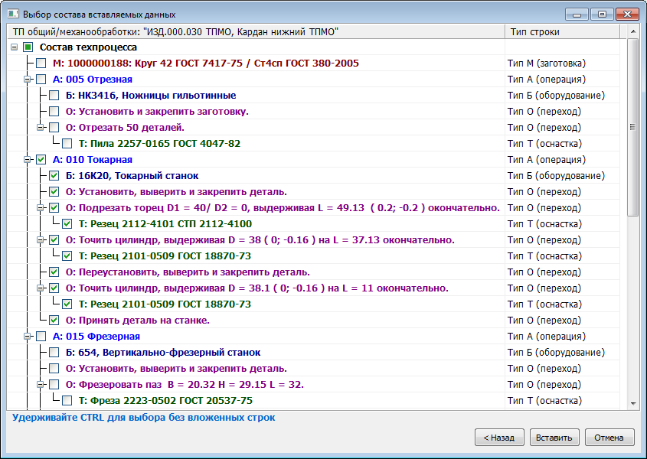The width and height of the screenshot is (647, 459).
Task: Check the М: 1000000188 Круг 42 checkbox
Action: 41,63
